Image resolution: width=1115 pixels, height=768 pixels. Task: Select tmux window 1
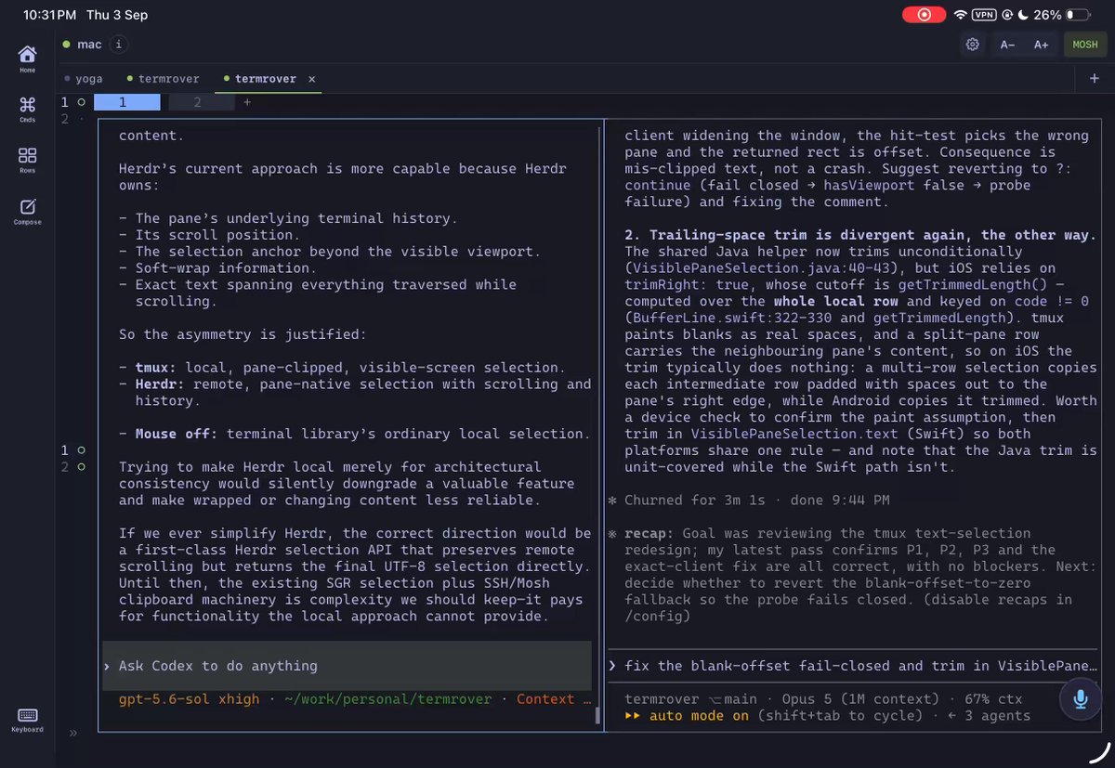click(x=127, y=102)
